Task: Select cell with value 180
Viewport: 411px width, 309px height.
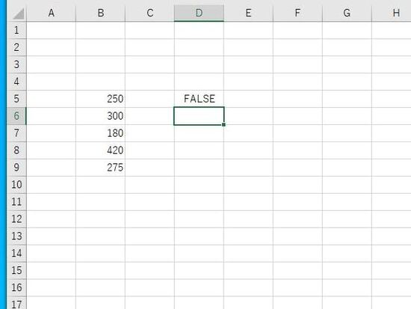Action: (101, 133)
